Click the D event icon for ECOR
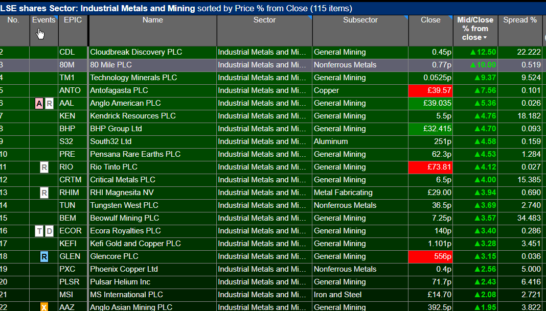 coord(50,231)
